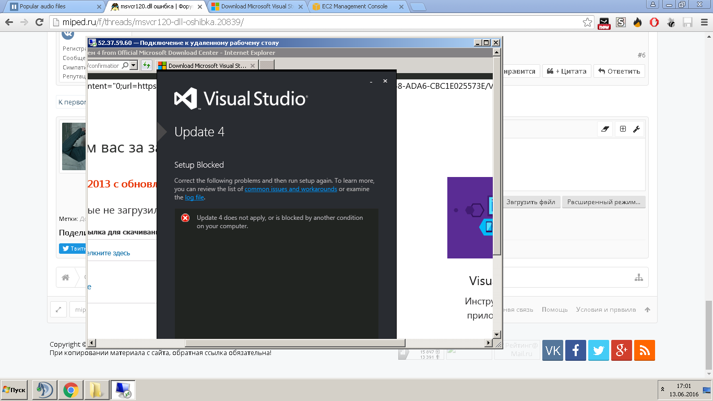Image resolution: width=713 pixels, height=401 pixels.
Task: Open the Twitter social button in footer
Action: click(x=599, y=350)
